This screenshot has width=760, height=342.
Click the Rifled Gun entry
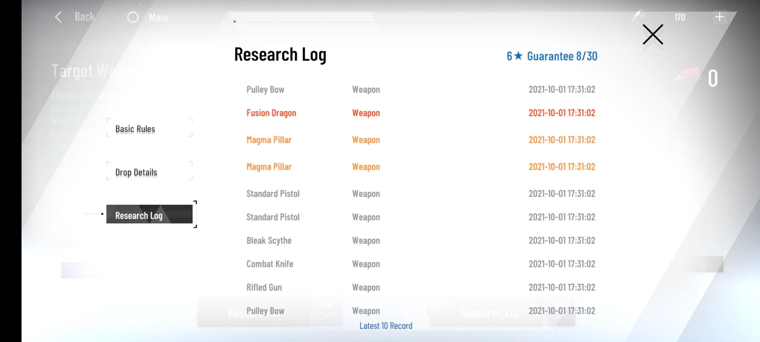click(264, 288)
